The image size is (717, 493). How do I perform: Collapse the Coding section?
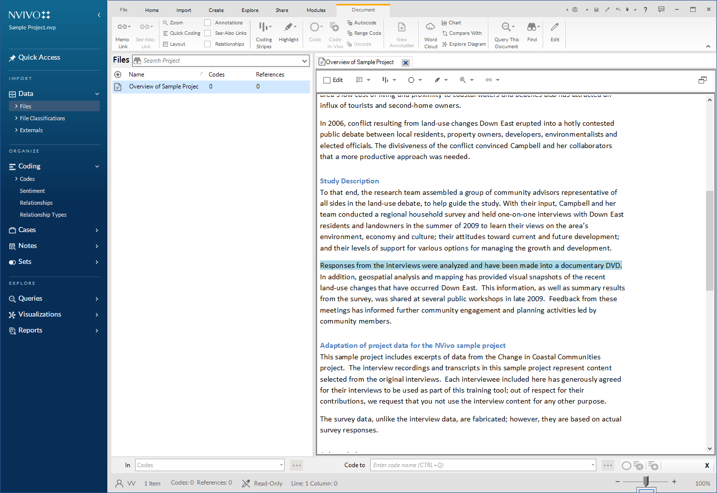coord(97,166)
